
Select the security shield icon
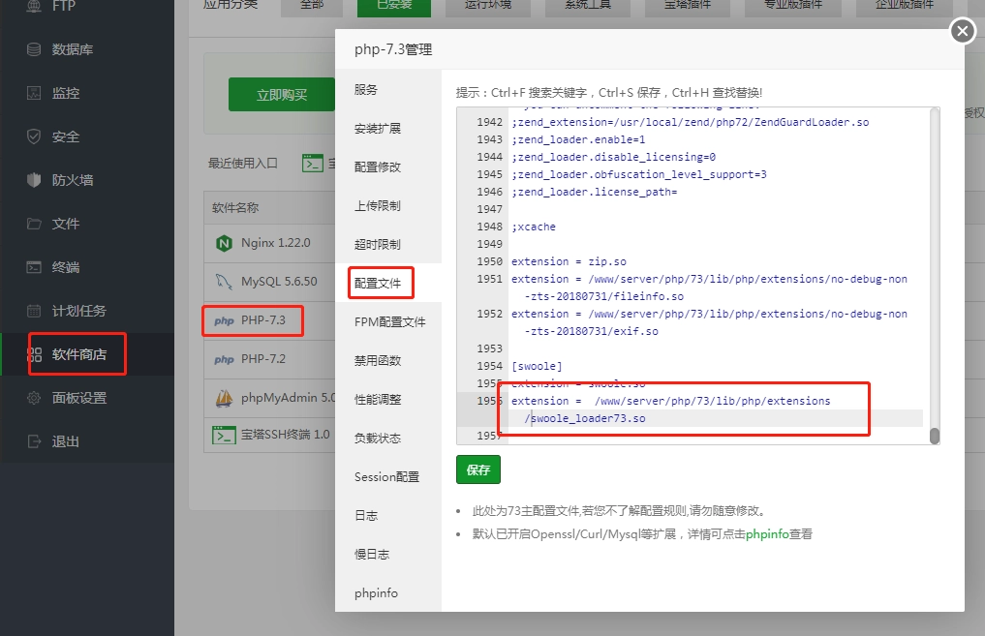[x=34, y=136]
